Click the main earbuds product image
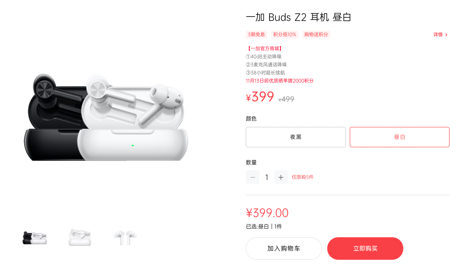 coord(106,117)
